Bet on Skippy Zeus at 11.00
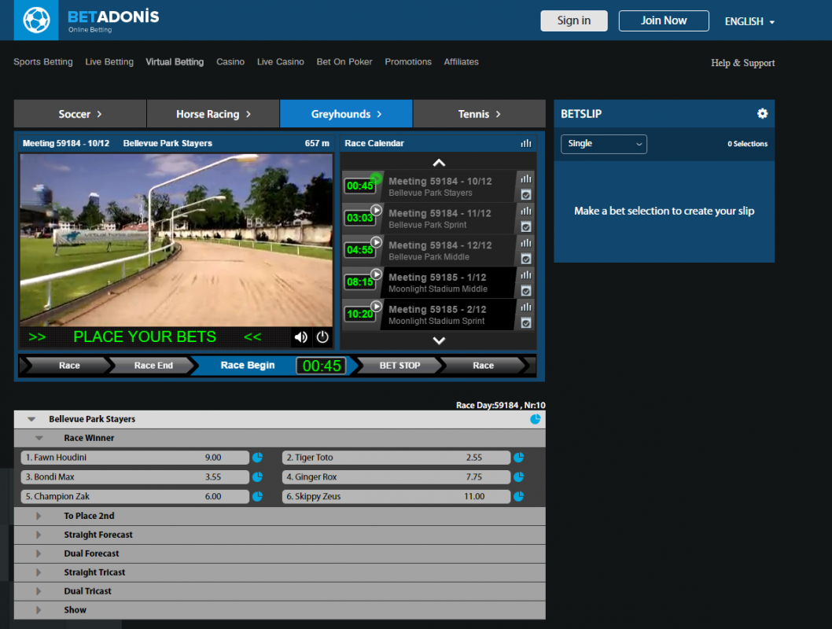Image resolution: width=832 pixels, height=629 pixels. click(x=396, y=496)
